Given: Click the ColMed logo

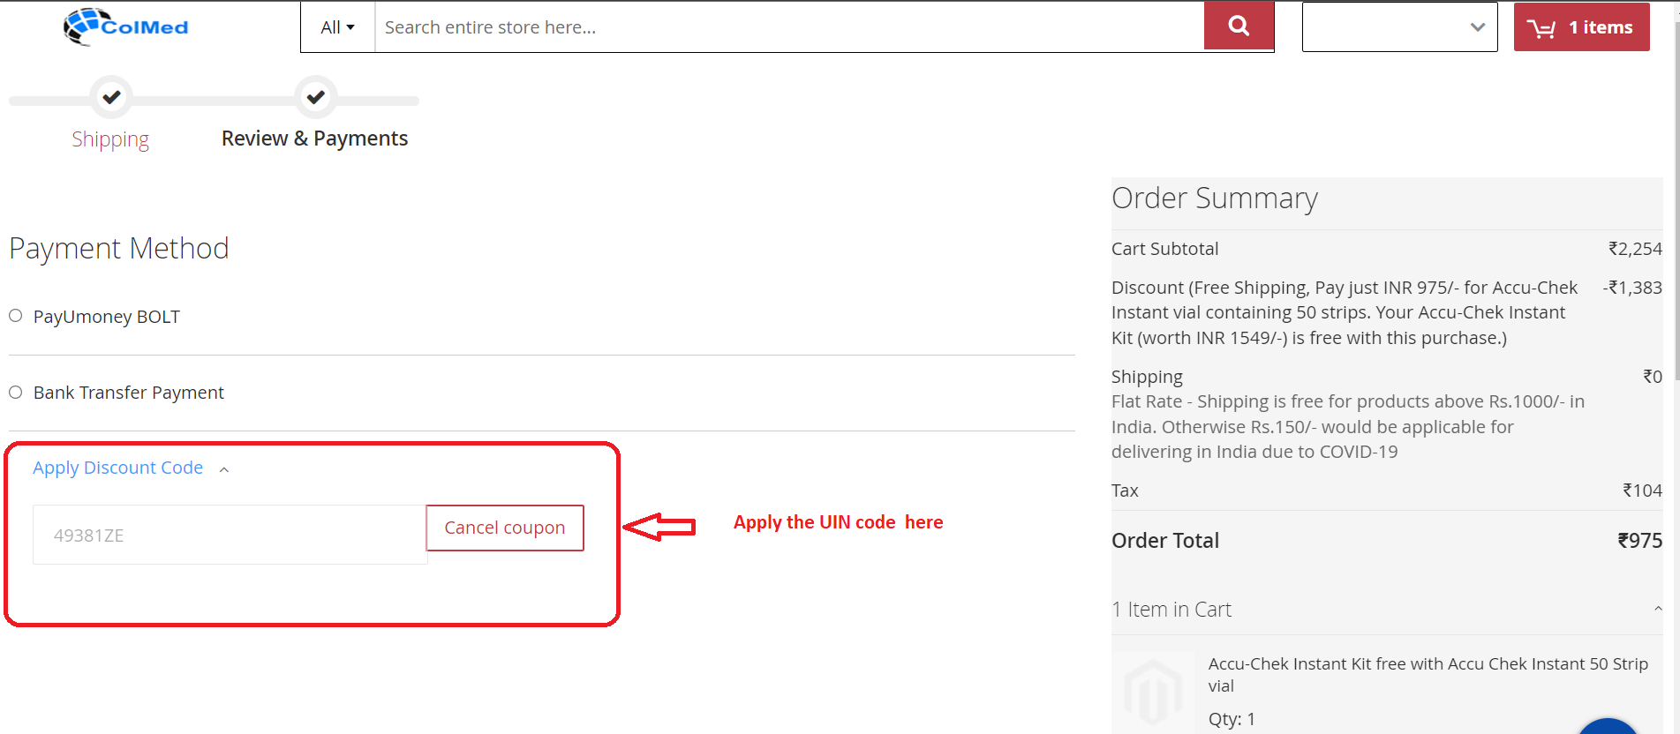Looking at the screenshot, I should (126, 26).
